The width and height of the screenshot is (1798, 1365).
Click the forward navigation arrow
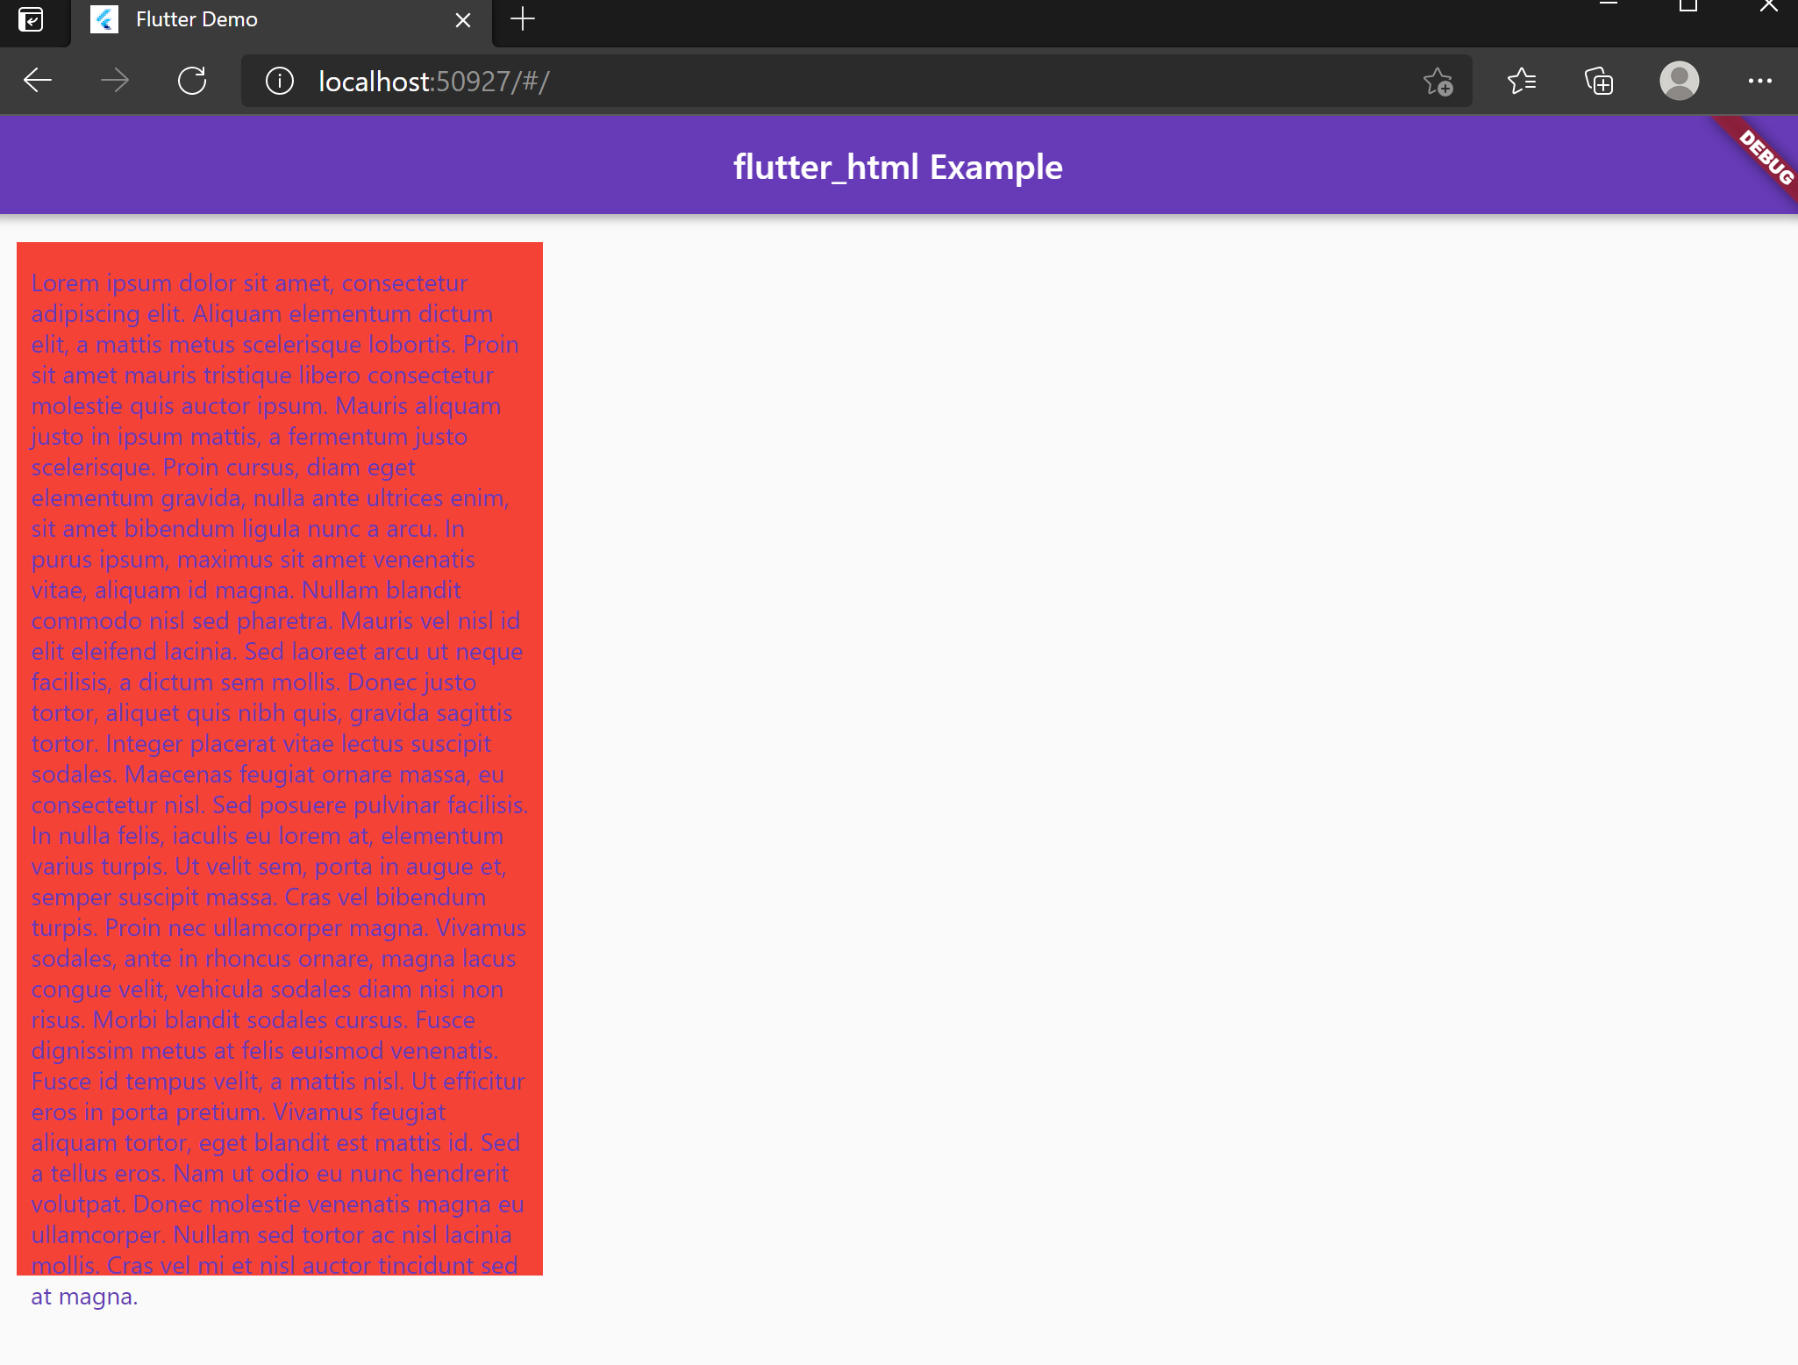pos(116,81)
